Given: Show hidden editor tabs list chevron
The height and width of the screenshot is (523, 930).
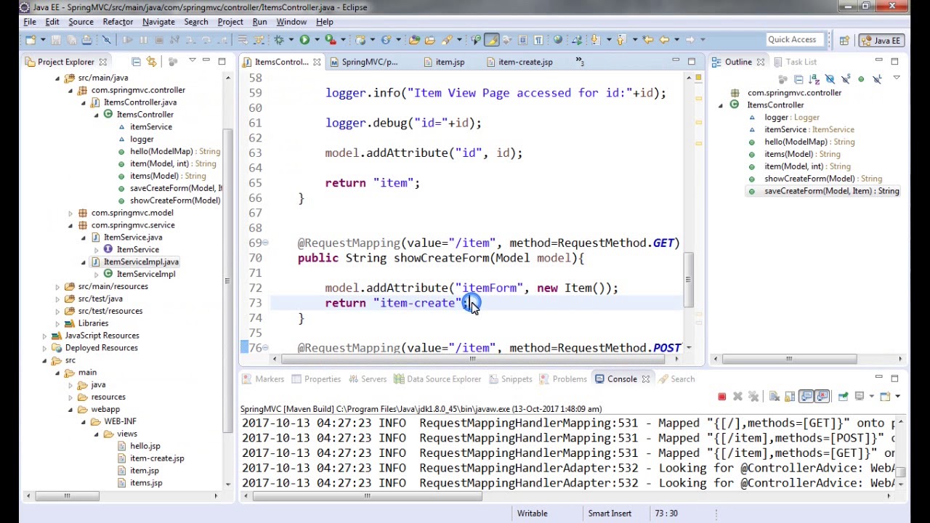Looking at the screenshot, I should tap(580, 62).
